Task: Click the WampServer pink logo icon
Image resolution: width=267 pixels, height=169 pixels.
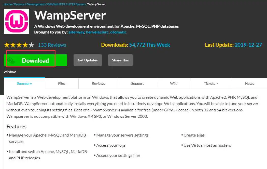Action: click(x=17, y=21)
